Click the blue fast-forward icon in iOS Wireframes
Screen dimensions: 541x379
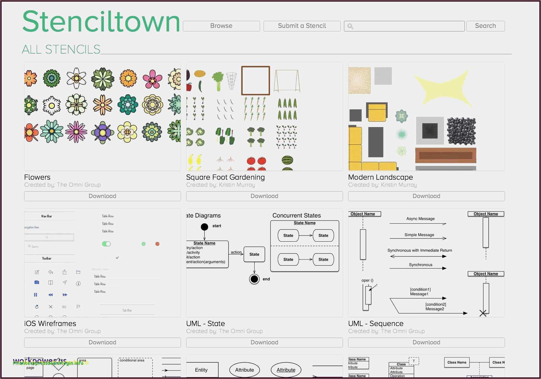(65, 295)
